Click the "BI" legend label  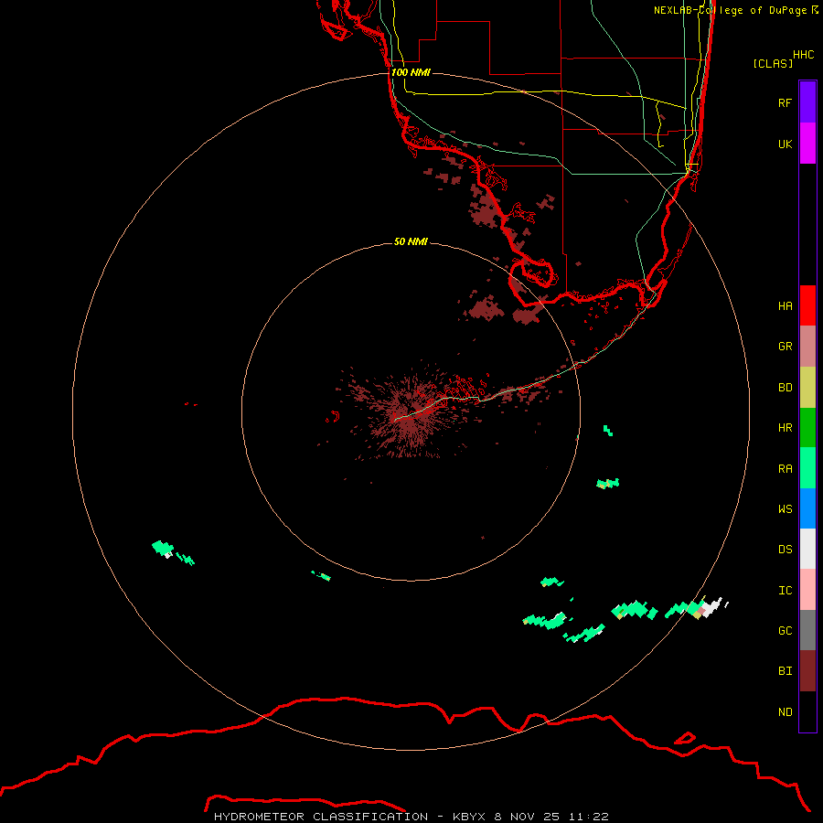pyautogui.click(x=785, y=671)
